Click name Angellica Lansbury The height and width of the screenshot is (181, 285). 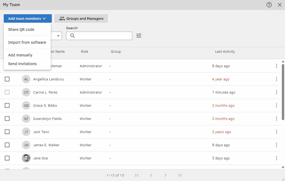point(49,79)
